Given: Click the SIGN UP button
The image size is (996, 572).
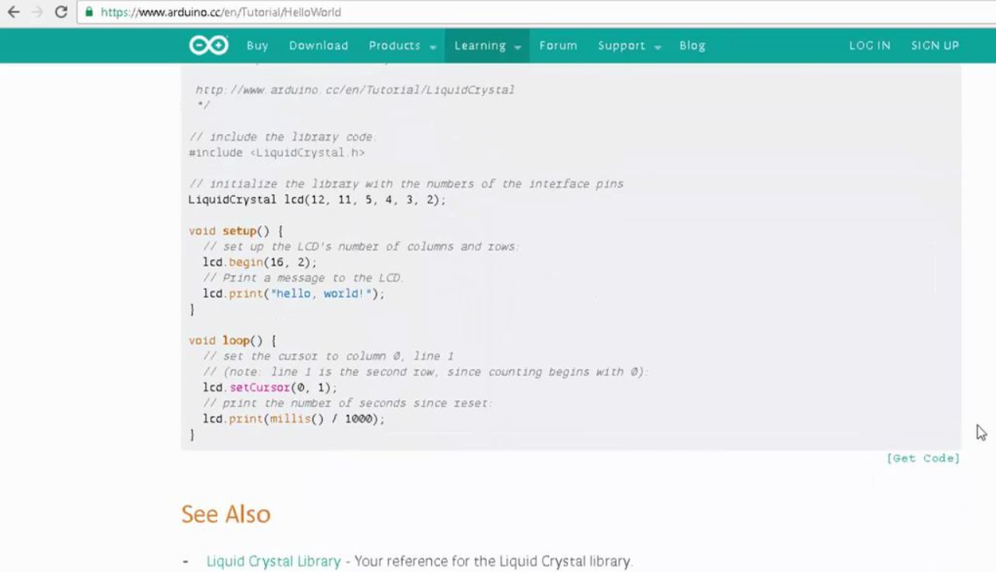Looking at the screenshot, I should click(934, 45).
